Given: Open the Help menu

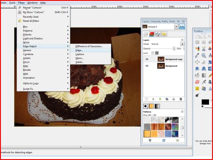Looking at the screenshot, I should (43, 3).
